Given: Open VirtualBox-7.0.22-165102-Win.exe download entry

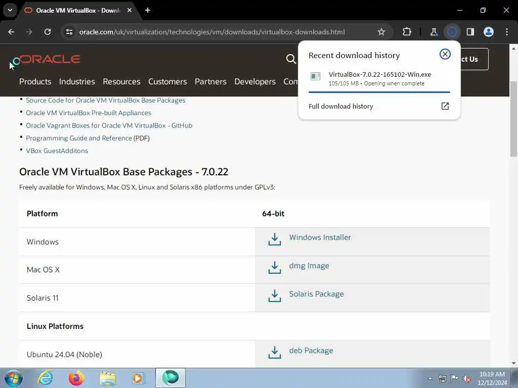Looking at the screenshot, I should [379, 78].
